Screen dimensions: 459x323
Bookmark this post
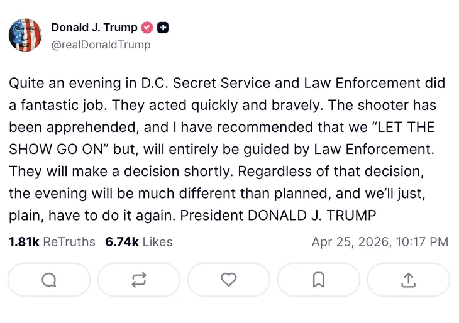click(319, 280)
